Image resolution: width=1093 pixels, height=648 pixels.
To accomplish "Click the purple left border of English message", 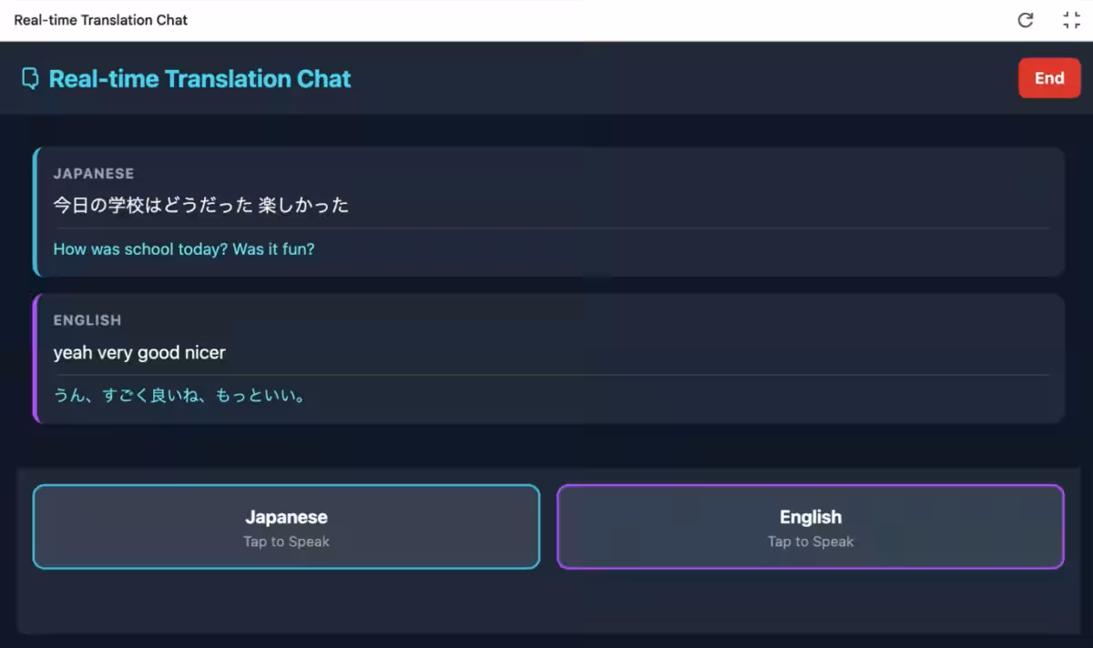I will click(x=35, y=359).
